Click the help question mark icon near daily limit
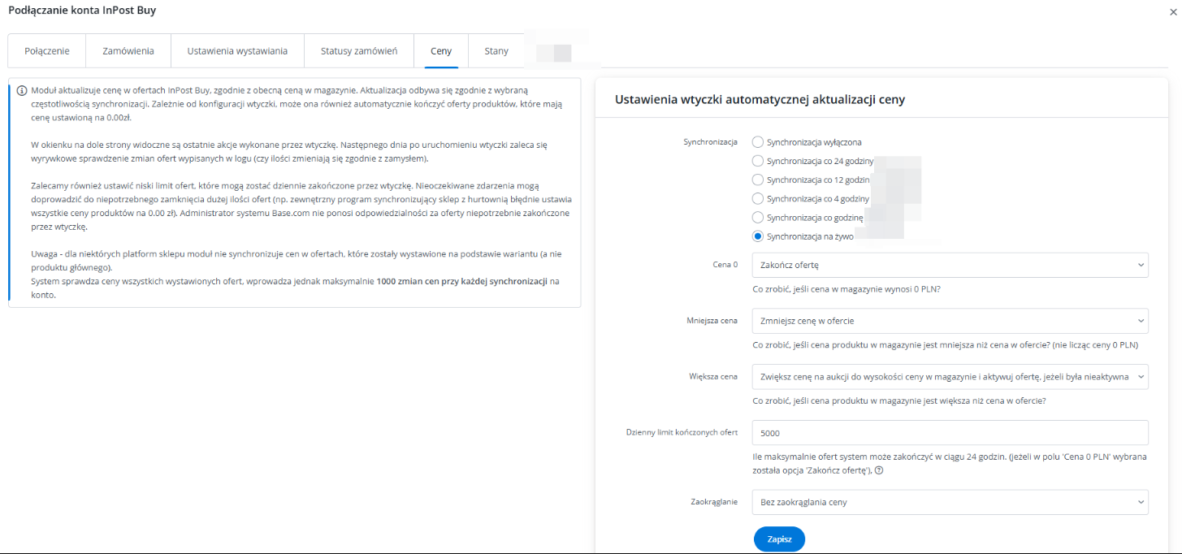1182x554 pixels. tap(878, 470)
